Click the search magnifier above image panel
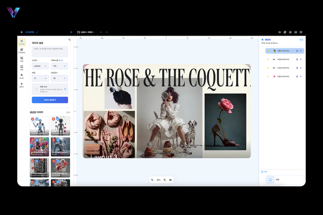323x215 pixels. pos(69,40)
